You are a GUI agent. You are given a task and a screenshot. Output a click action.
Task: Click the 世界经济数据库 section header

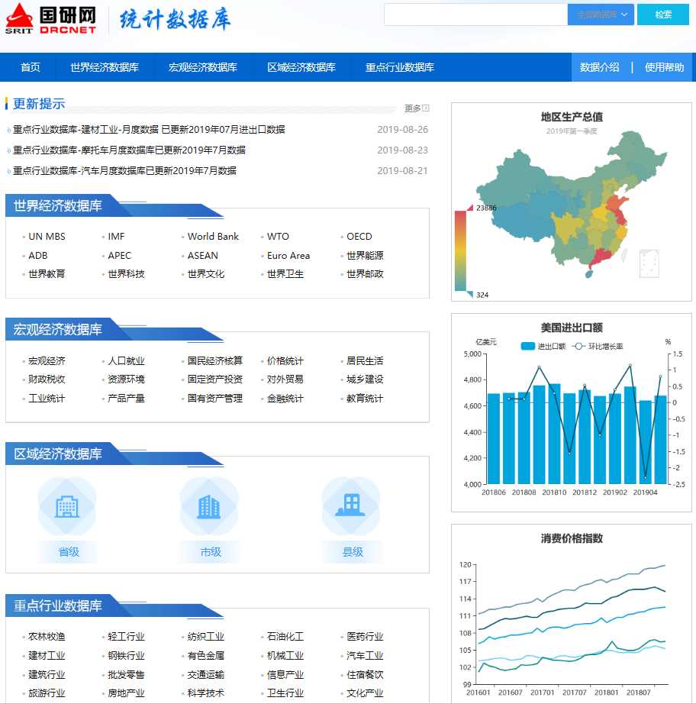tap(58, 205)
